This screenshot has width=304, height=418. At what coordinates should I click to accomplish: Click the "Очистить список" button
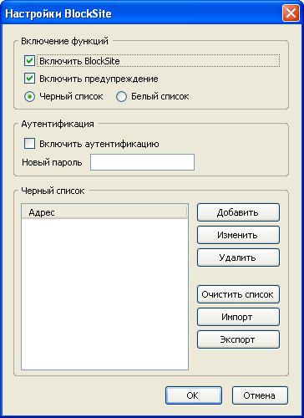pos(238,294)
